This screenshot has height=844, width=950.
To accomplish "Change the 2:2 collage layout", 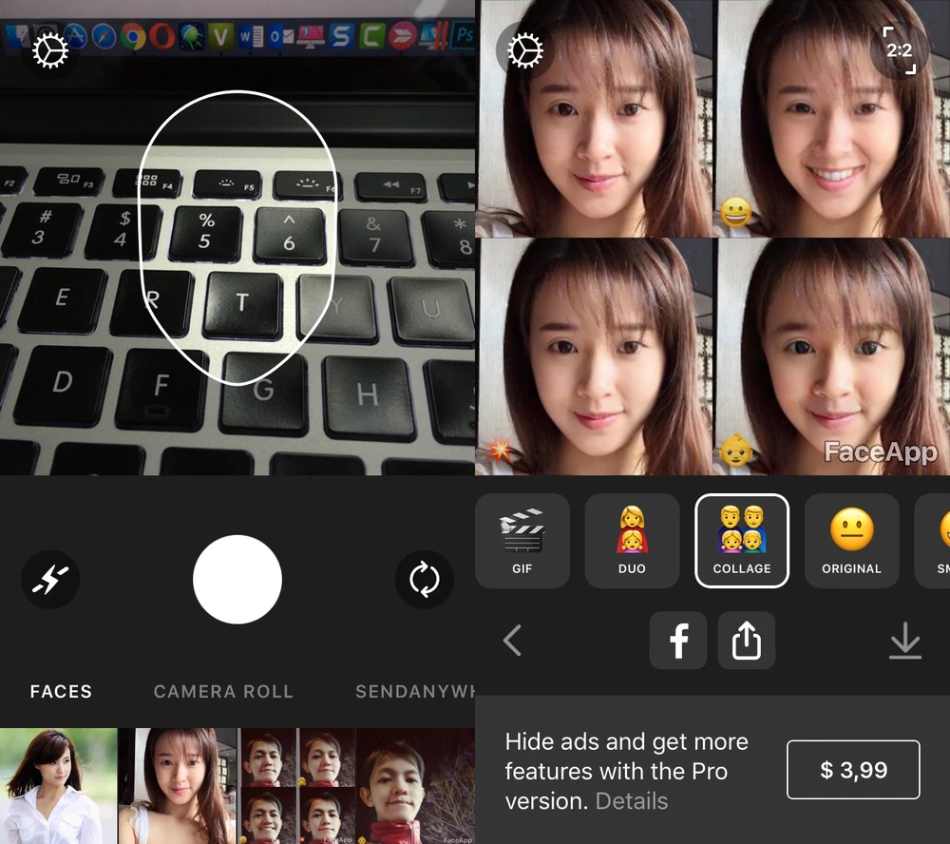I will click(x=899, y=49).
